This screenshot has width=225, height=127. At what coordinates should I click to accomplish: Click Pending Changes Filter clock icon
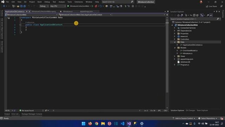point(186,15)
